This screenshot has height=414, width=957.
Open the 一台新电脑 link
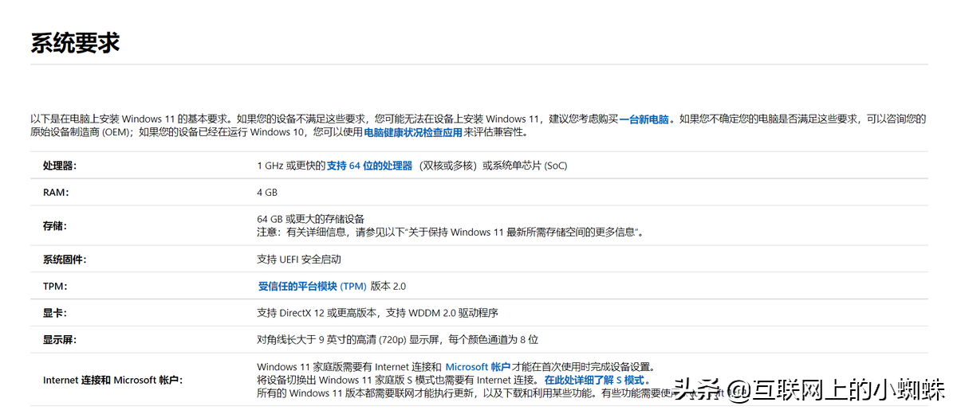tap(644, 119)
